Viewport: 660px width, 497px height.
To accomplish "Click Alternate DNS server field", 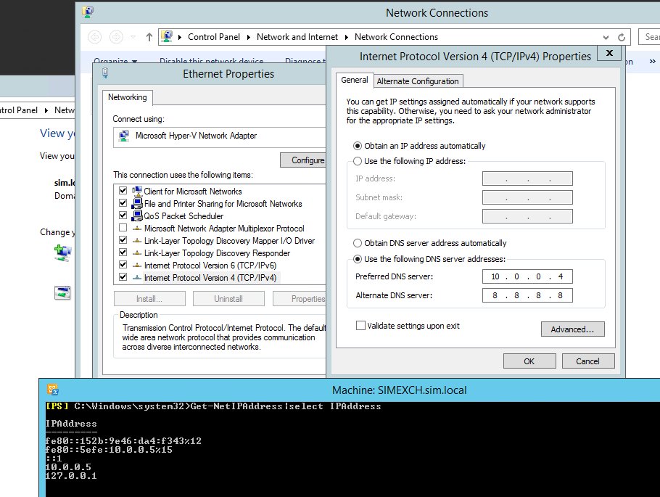I will (527, 295).
